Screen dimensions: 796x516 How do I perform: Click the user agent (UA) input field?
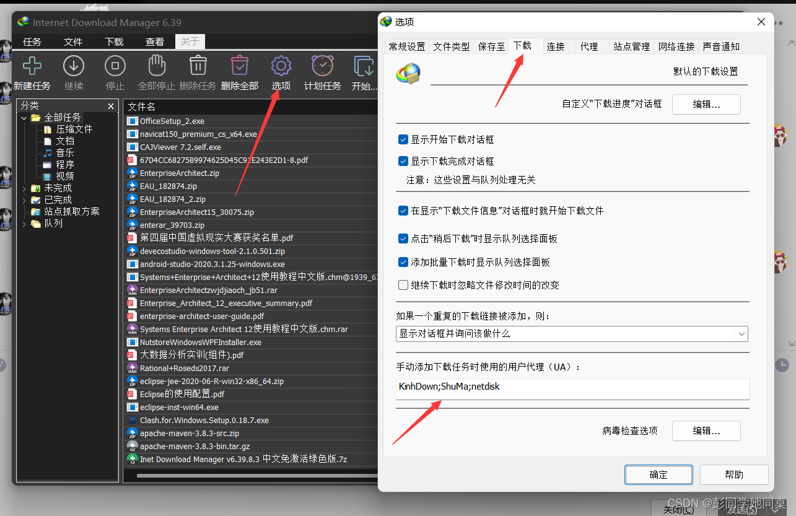572,389
